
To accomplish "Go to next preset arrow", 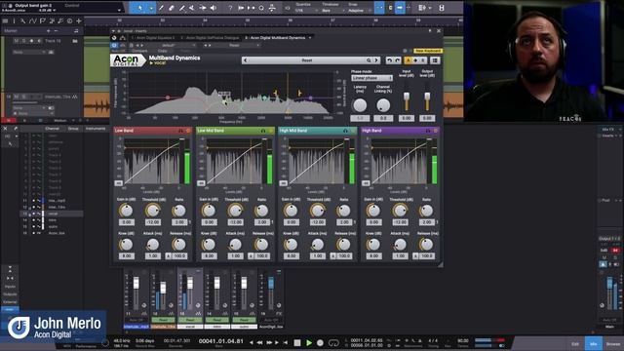I will click(x=376, y=60).
